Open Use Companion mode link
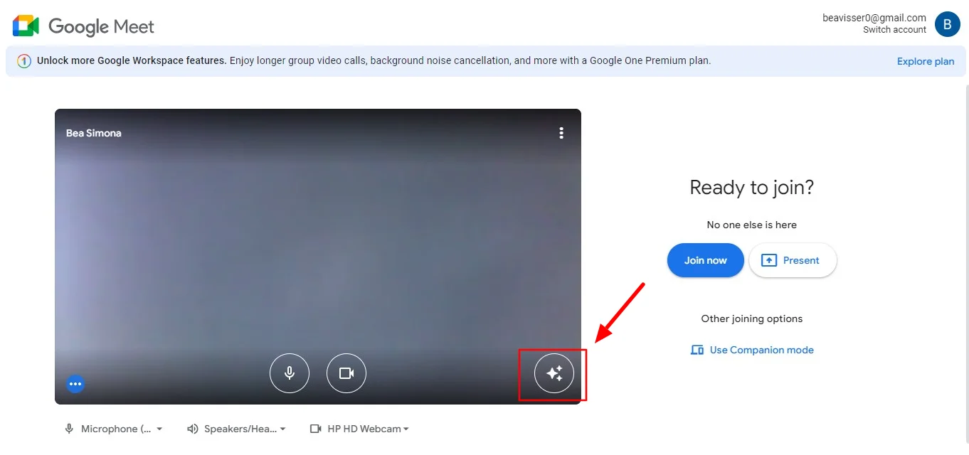 752,350
